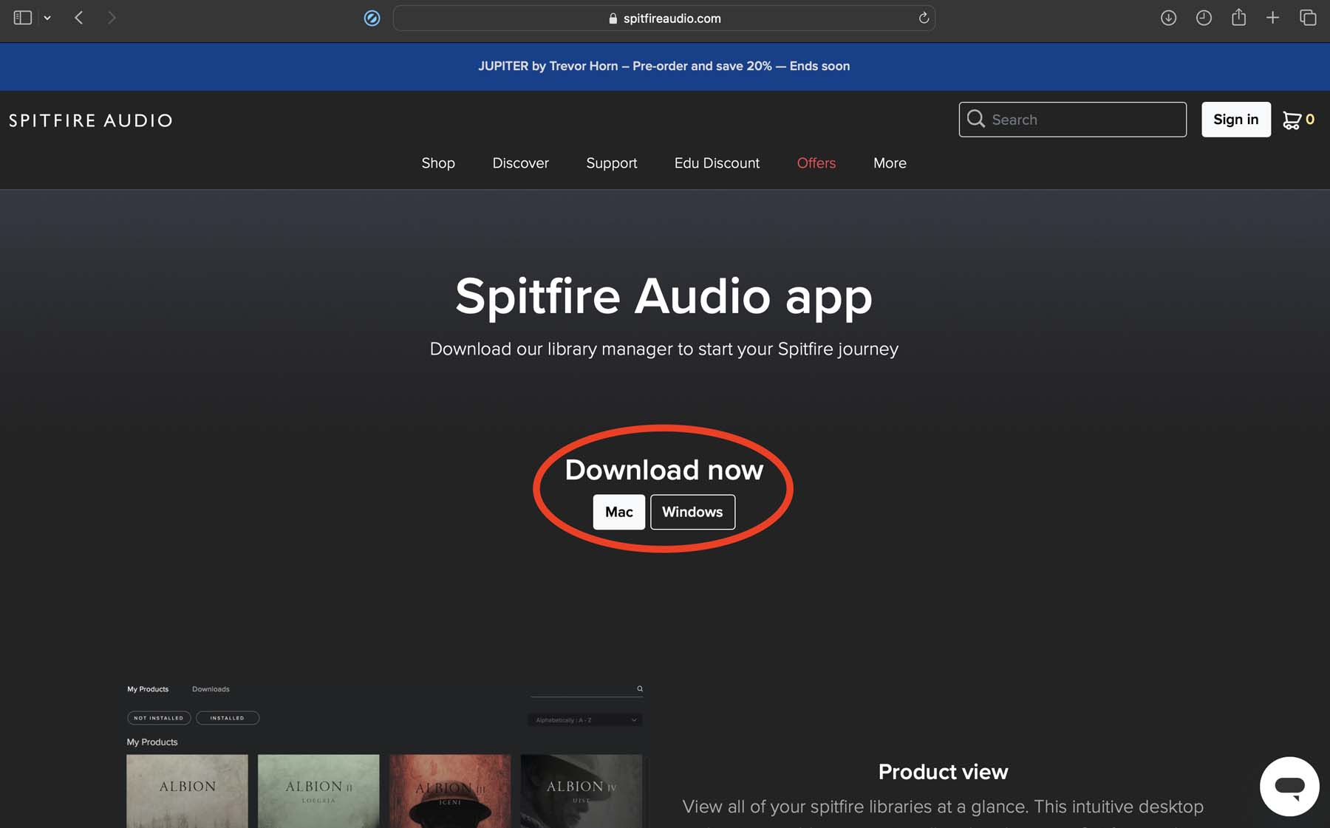Open the More menu

pyautogui.click(x=890, y=163)
